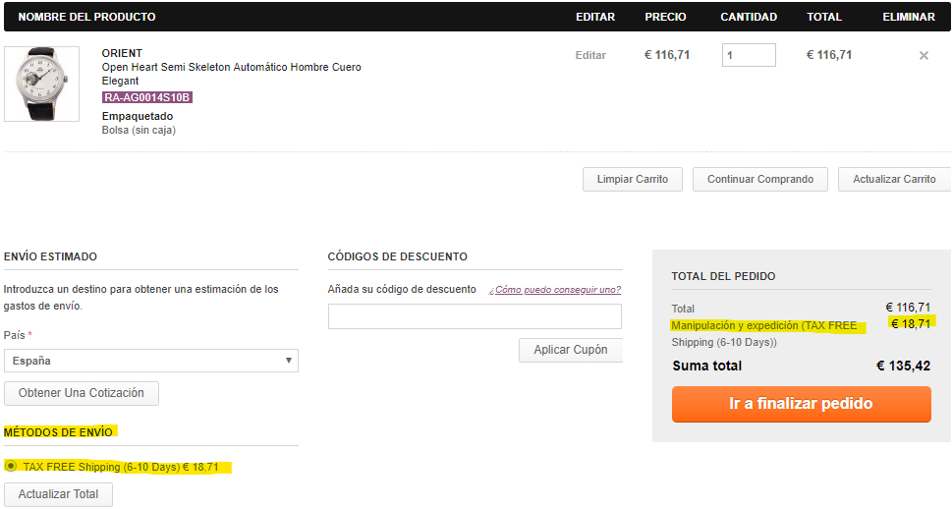
Task: Open '¿Cómo puedo conseguir uno?' link
Action: [555, 290]
